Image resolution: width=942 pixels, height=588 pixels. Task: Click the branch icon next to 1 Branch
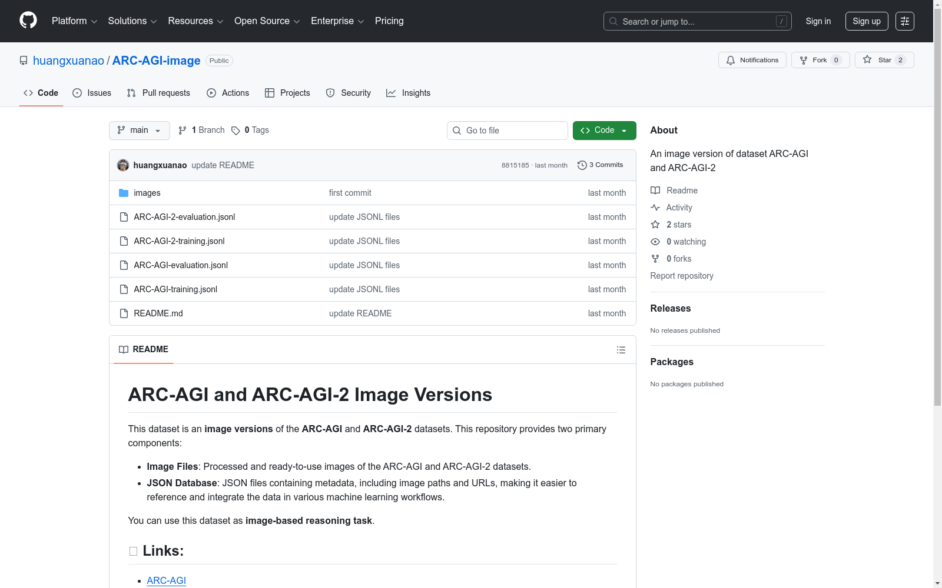(183, 131)
